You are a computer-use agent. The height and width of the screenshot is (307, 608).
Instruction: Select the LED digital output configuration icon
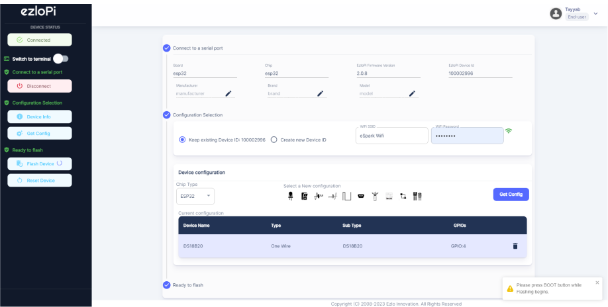click(291, 197)
